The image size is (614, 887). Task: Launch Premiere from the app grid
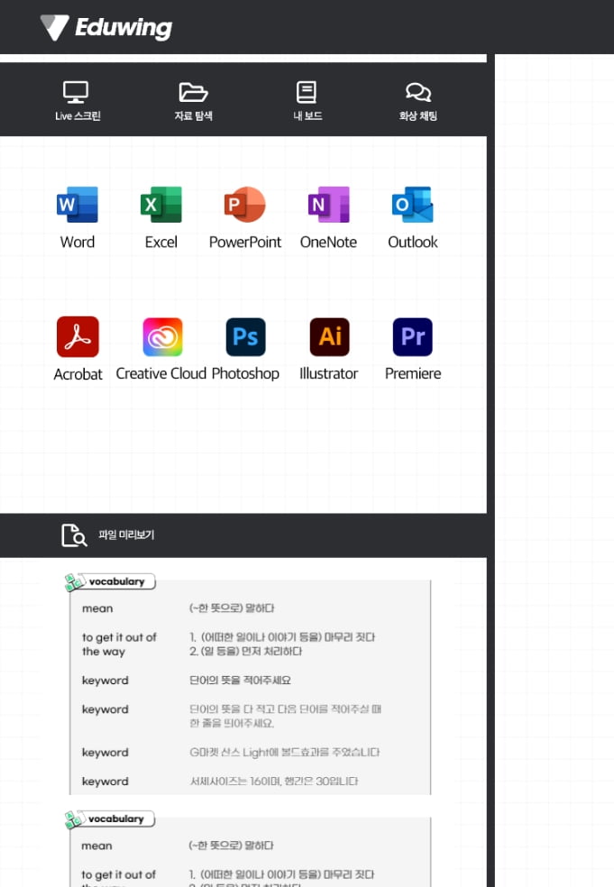(x=413, y=337)
